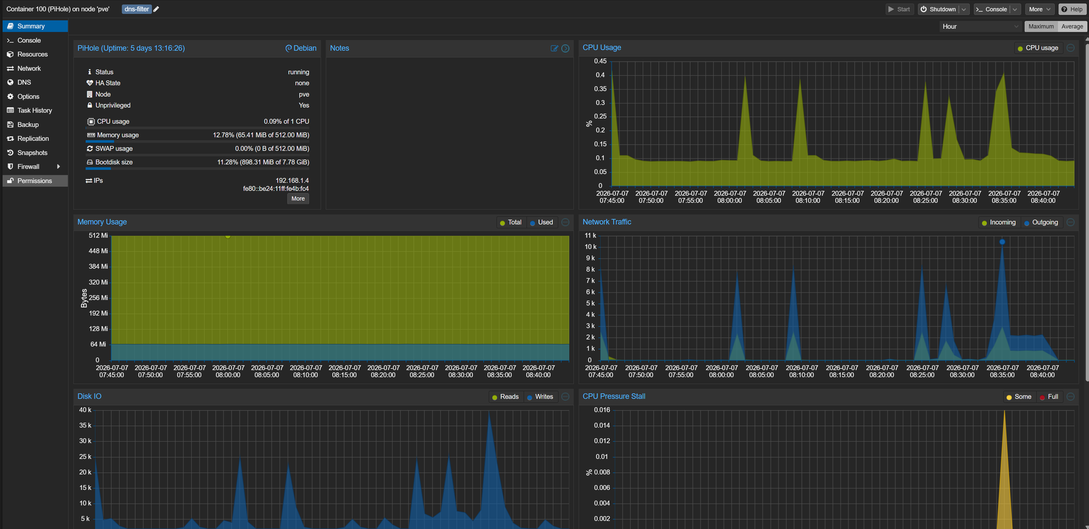Click Network Traffic undo-zoom icon
The width and height of the screenshot is (1089, 529).
tap(1070, 222)
